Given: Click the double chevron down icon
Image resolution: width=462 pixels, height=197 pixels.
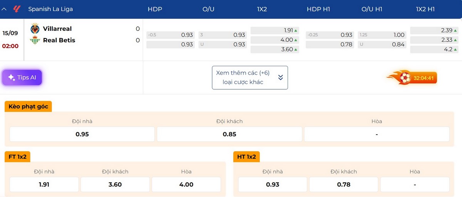Looking at the screenshot, I should pyautogui.click(x=280, y=78).
